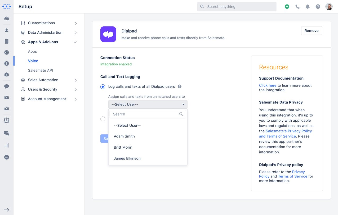338x215 pixels.
Task: Open Contacts via the person icon
Action: (x=7, y=30)
